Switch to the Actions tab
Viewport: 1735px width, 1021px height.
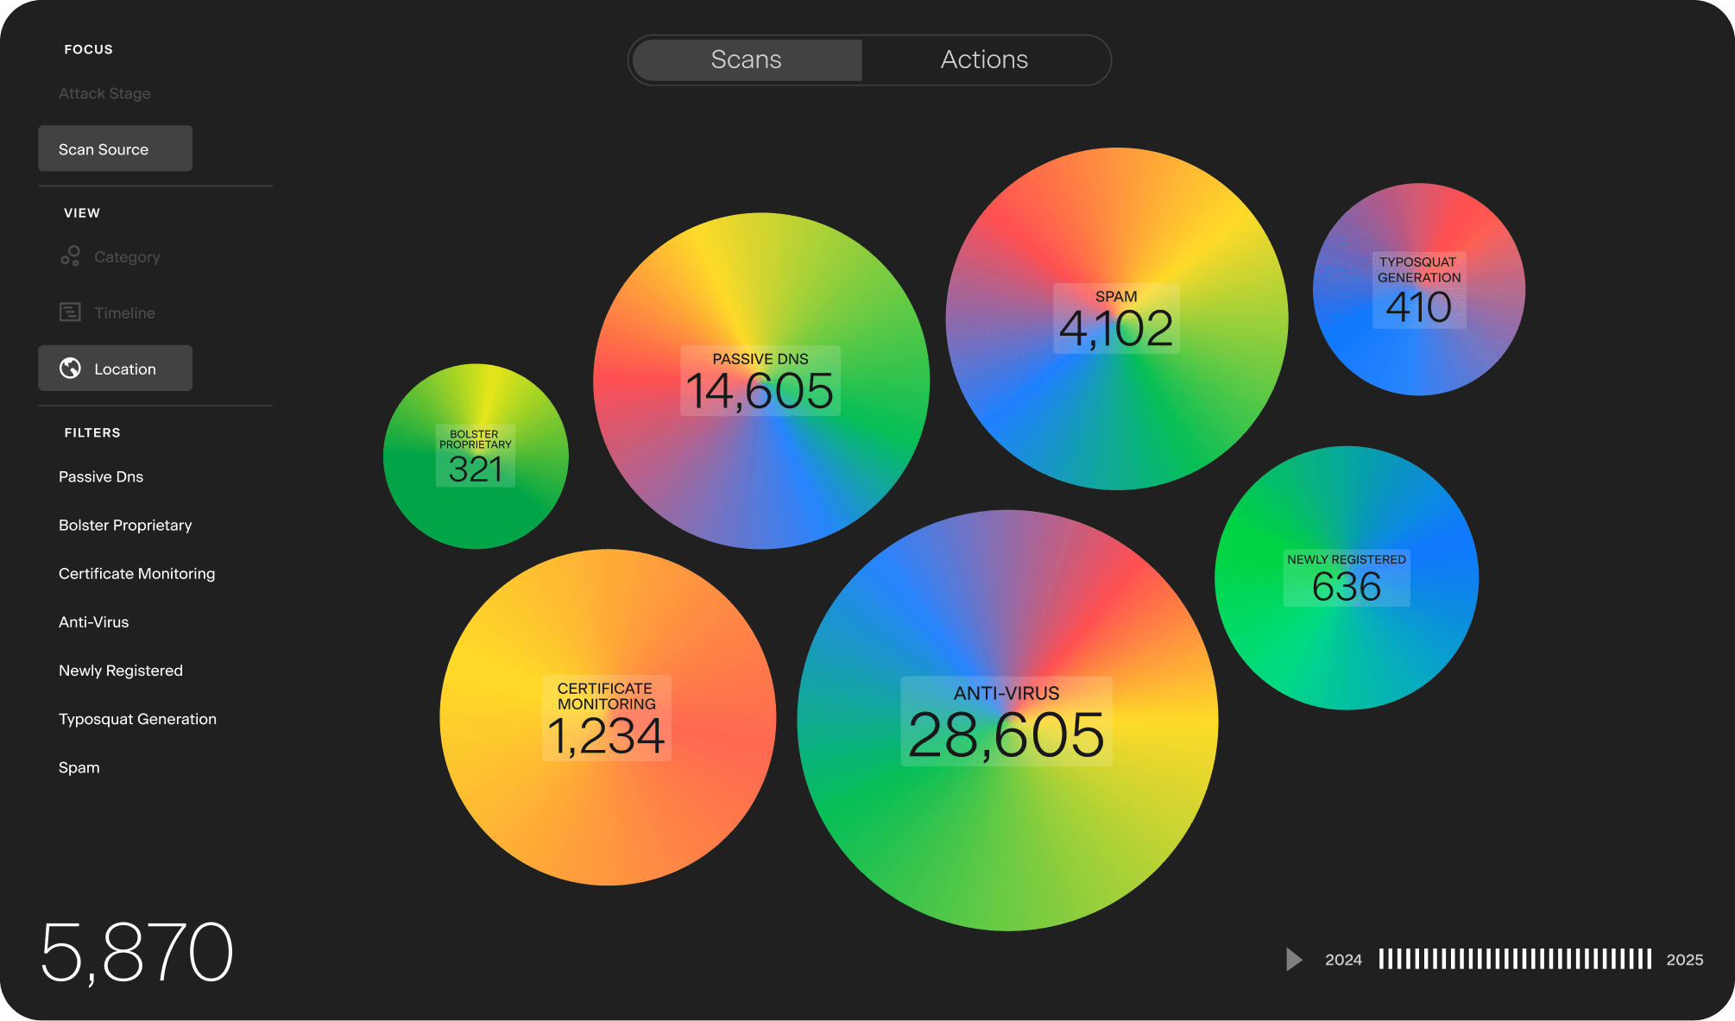point(984,60)
